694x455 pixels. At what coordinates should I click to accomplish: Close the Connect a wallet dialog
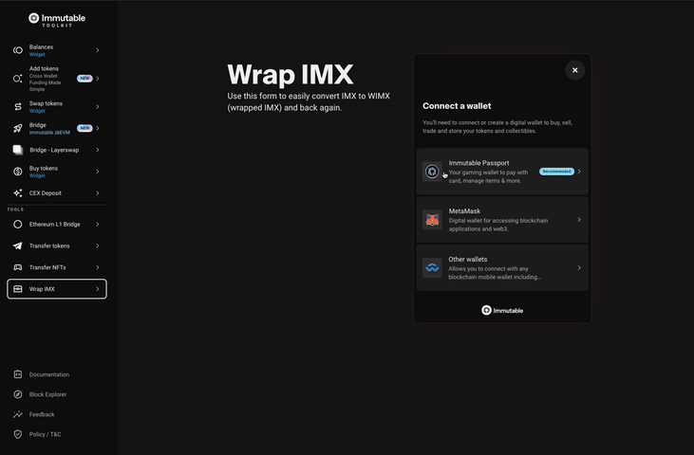click(x=575, y=70)
